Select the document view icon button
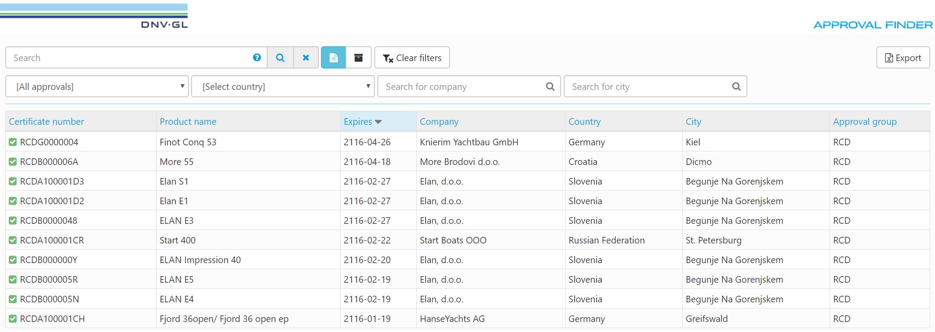The width and height of the screenshot is (935, 332). click(333, 58)
